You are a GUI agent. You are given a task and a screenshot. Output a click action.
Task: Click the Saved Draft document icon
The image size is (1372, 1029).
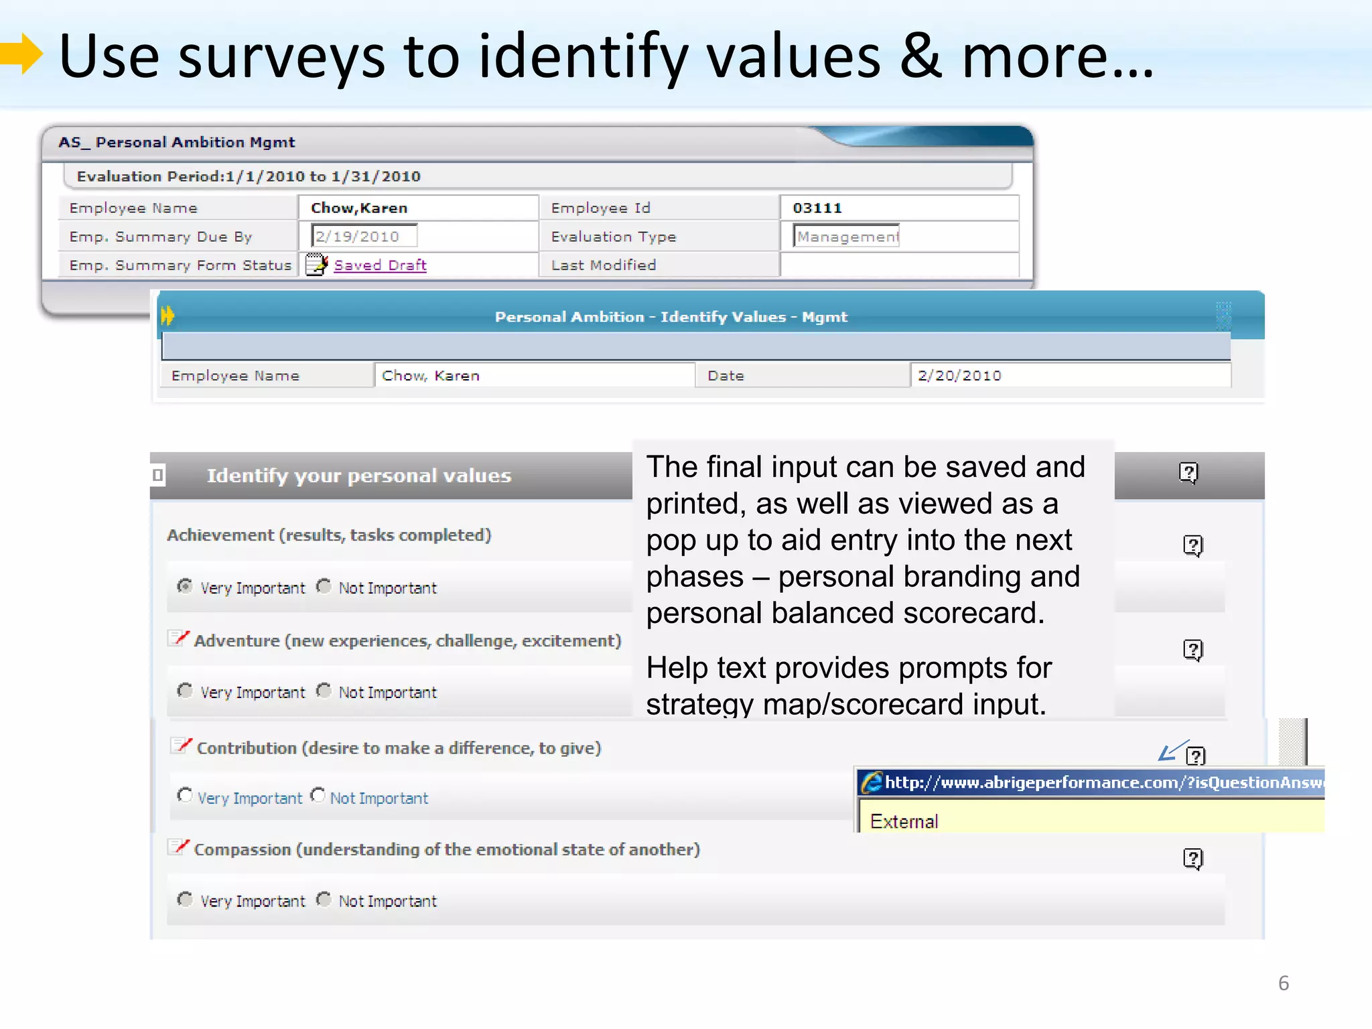coord(315,264)
